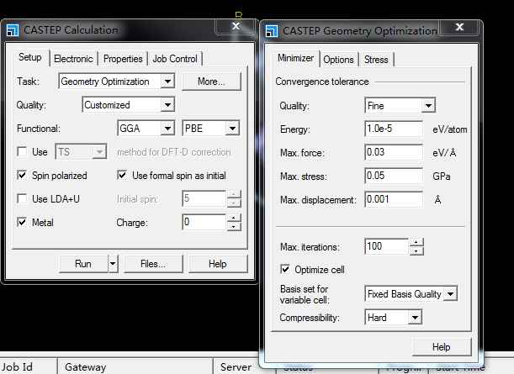Open the Run button dropdown arrow
The image size is (514, 374).
tap(113, 264)
